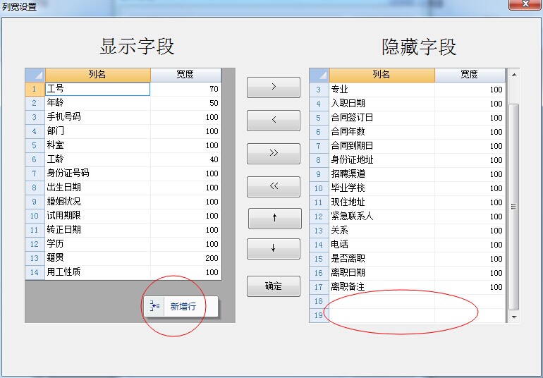
Task: Click the 新增行 context menu item
Action: click(x=181, y=306)
